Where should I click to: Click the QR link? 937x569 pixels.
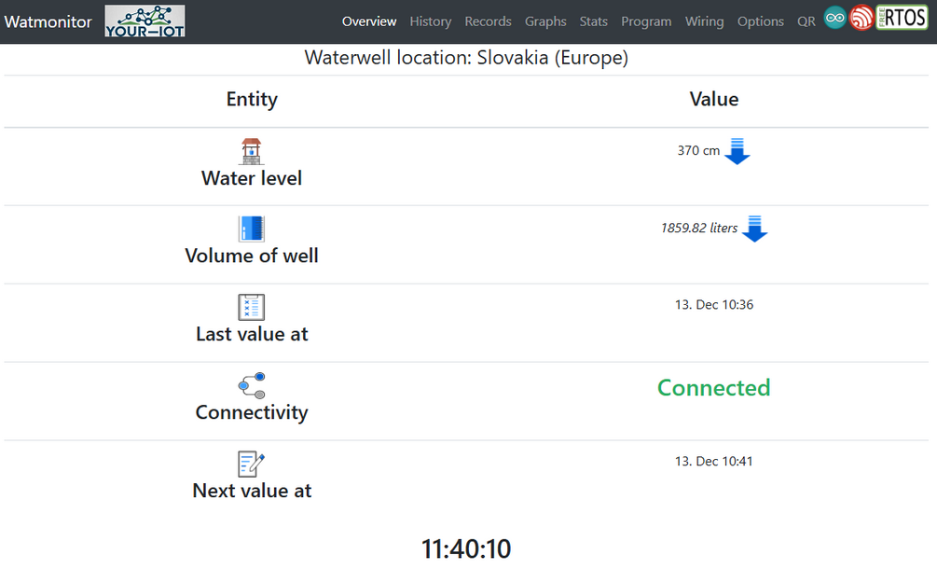point(806,21)
